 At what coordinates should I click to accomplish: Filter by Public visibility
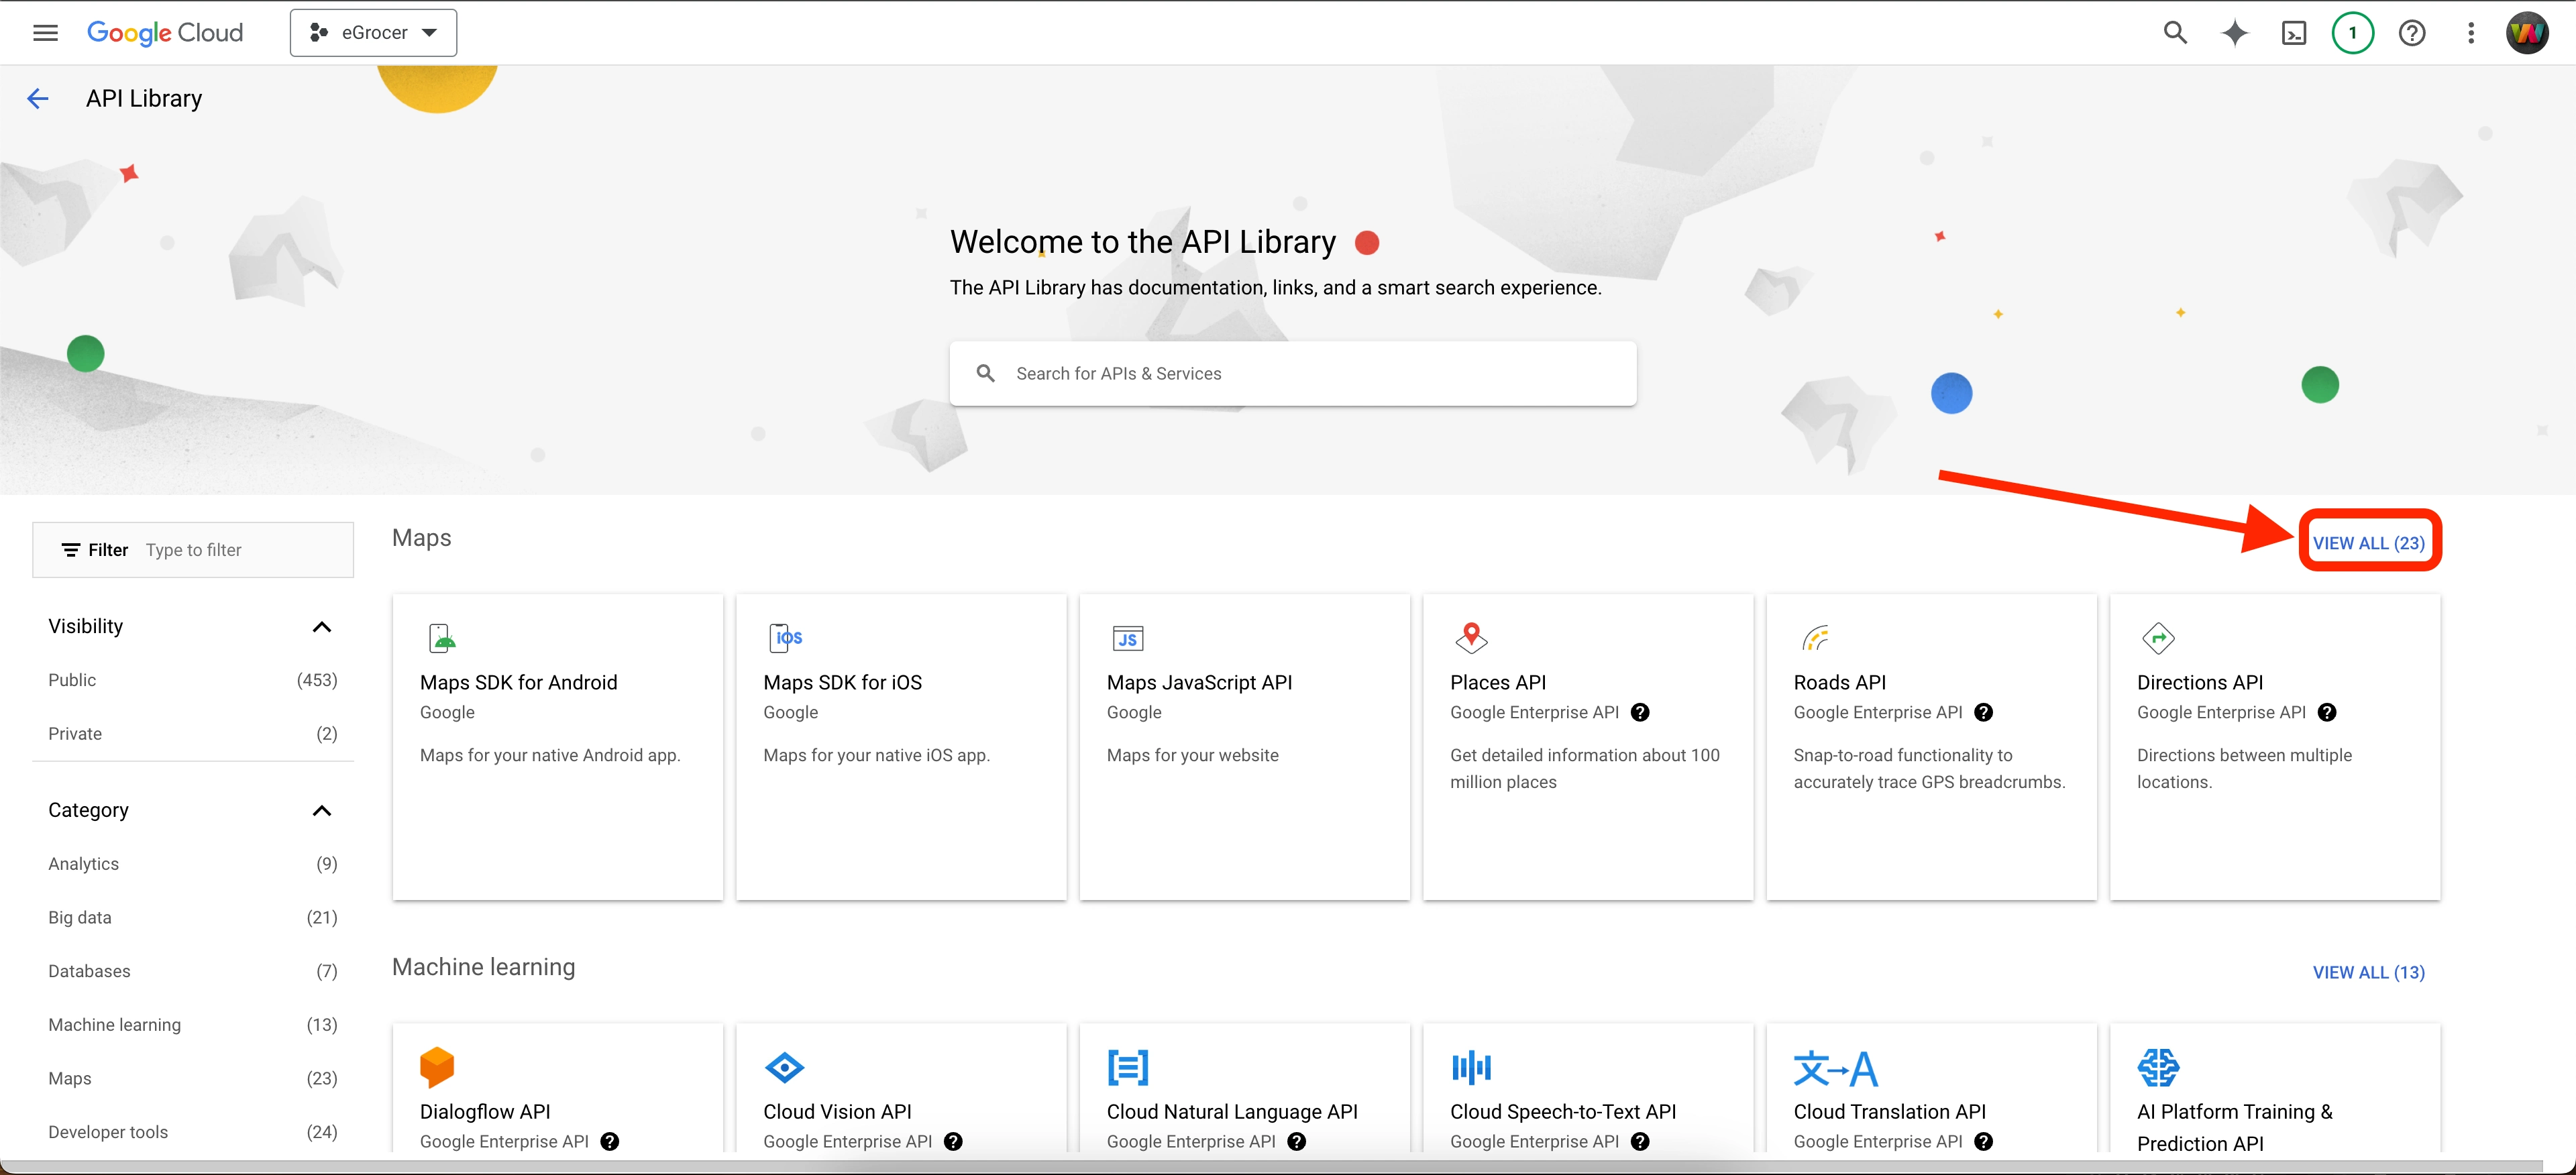192,680
